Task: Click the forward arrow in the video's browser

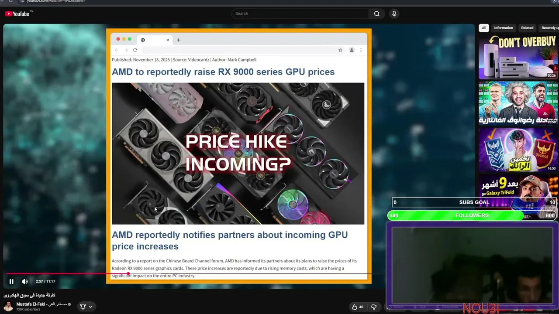Action: click(126, 50)
